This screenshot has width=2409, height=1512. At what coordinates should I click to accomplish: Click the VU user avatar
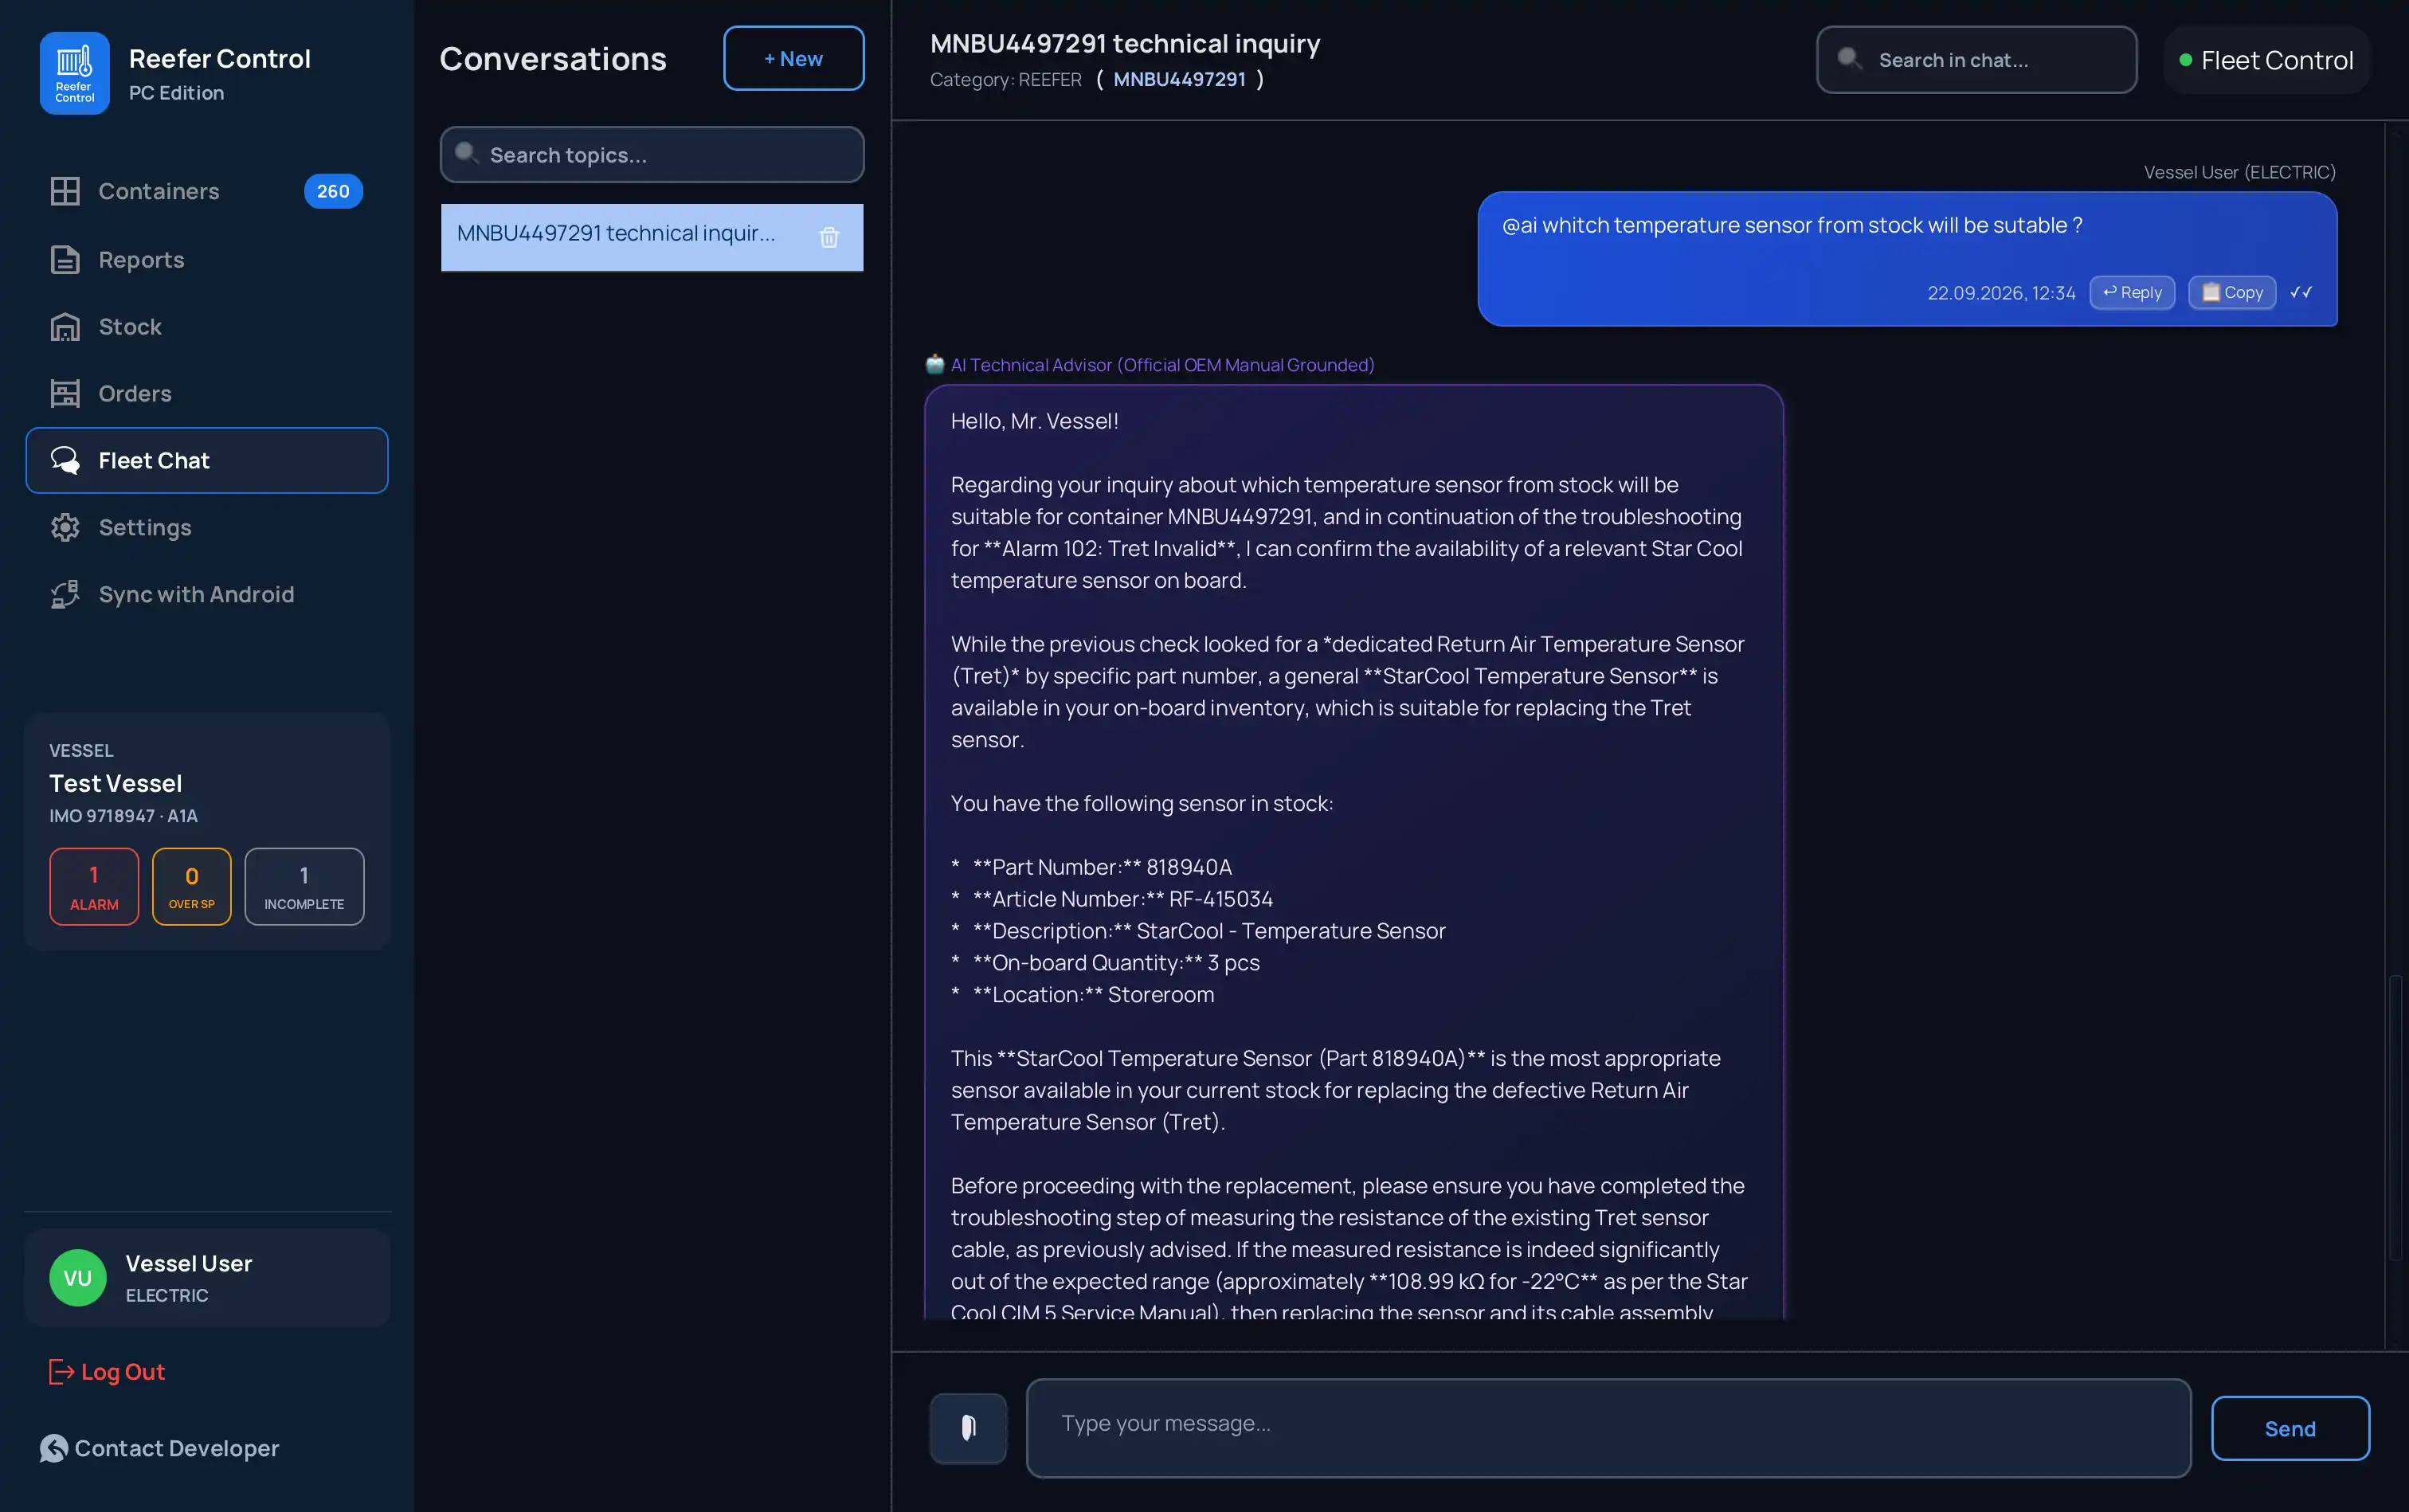[x=78, y=1278]
